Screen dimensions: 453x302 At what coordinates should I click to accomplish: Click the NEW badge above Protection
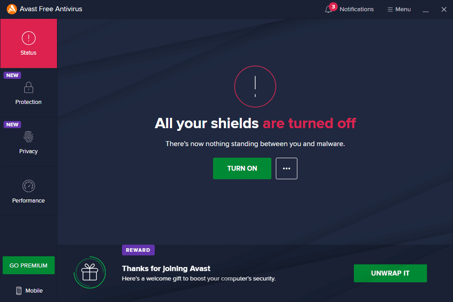(x=13, y=75)
